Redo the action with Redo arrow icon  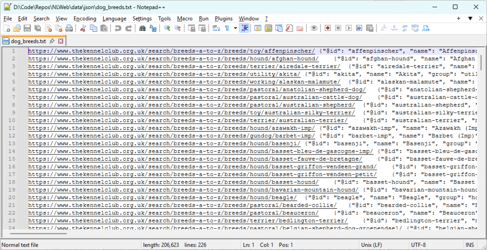(x=128, y=29)
